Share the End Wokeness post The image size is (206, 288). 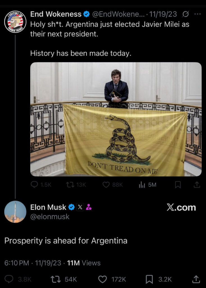197,184
